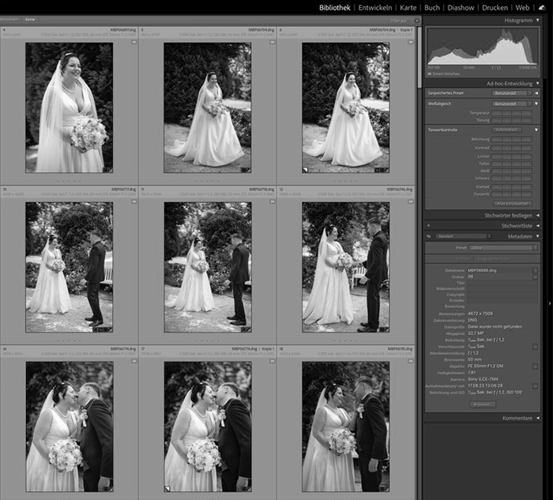Click the icon beside the Aufnahmedatum field

(535, 387)
